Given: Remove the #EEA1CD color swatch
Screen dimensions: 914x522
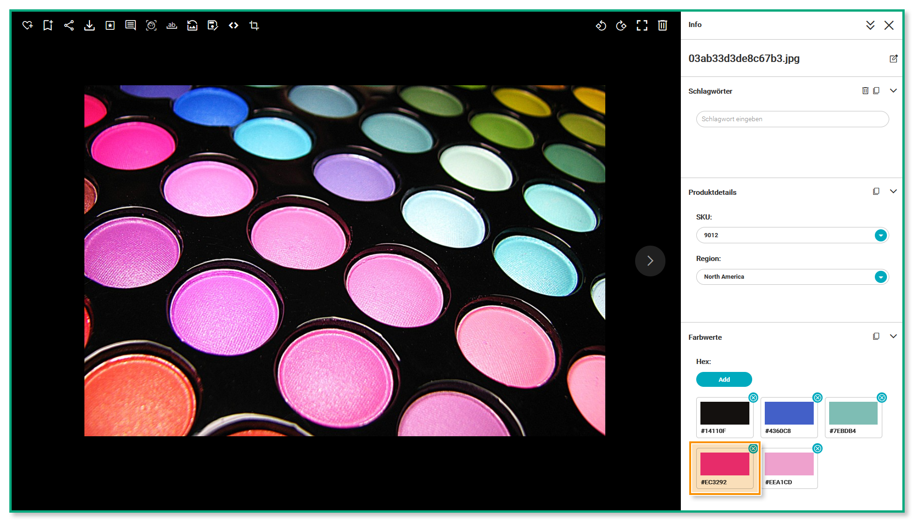Looking at the screenshot, I should (x=817, y=448).
